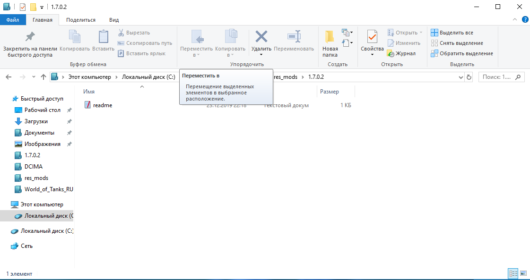This screenshot has width=530, height=280.
Task: Open the Вид ribbon tab
Action: [114, 20]
